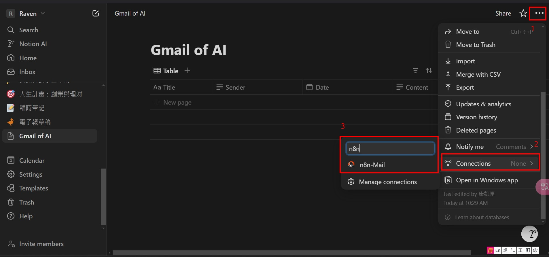Viewport: 549px width, 257px height.
Task: Open Manage connections
Action: coord(388,182)
